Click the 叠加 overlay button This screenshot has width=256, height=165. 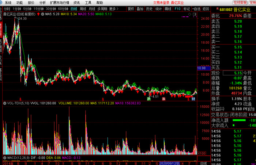tap(140, 9)
